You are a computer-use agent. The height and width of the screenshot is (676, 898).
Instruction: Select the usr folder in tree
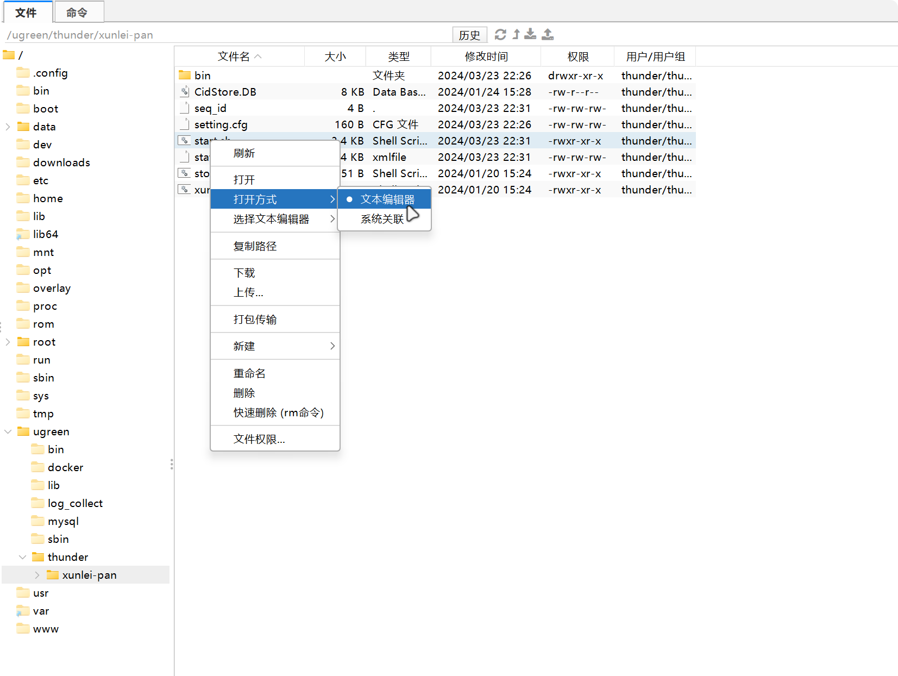(x=41, y=593)
